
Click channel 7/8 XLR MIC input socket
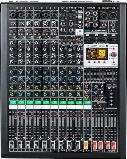(x=63, y=15)
